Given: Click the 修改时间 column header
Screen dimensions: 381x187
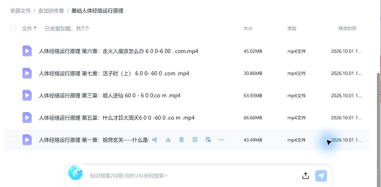Looking at the screenshot, I should [x=347, y=28].
